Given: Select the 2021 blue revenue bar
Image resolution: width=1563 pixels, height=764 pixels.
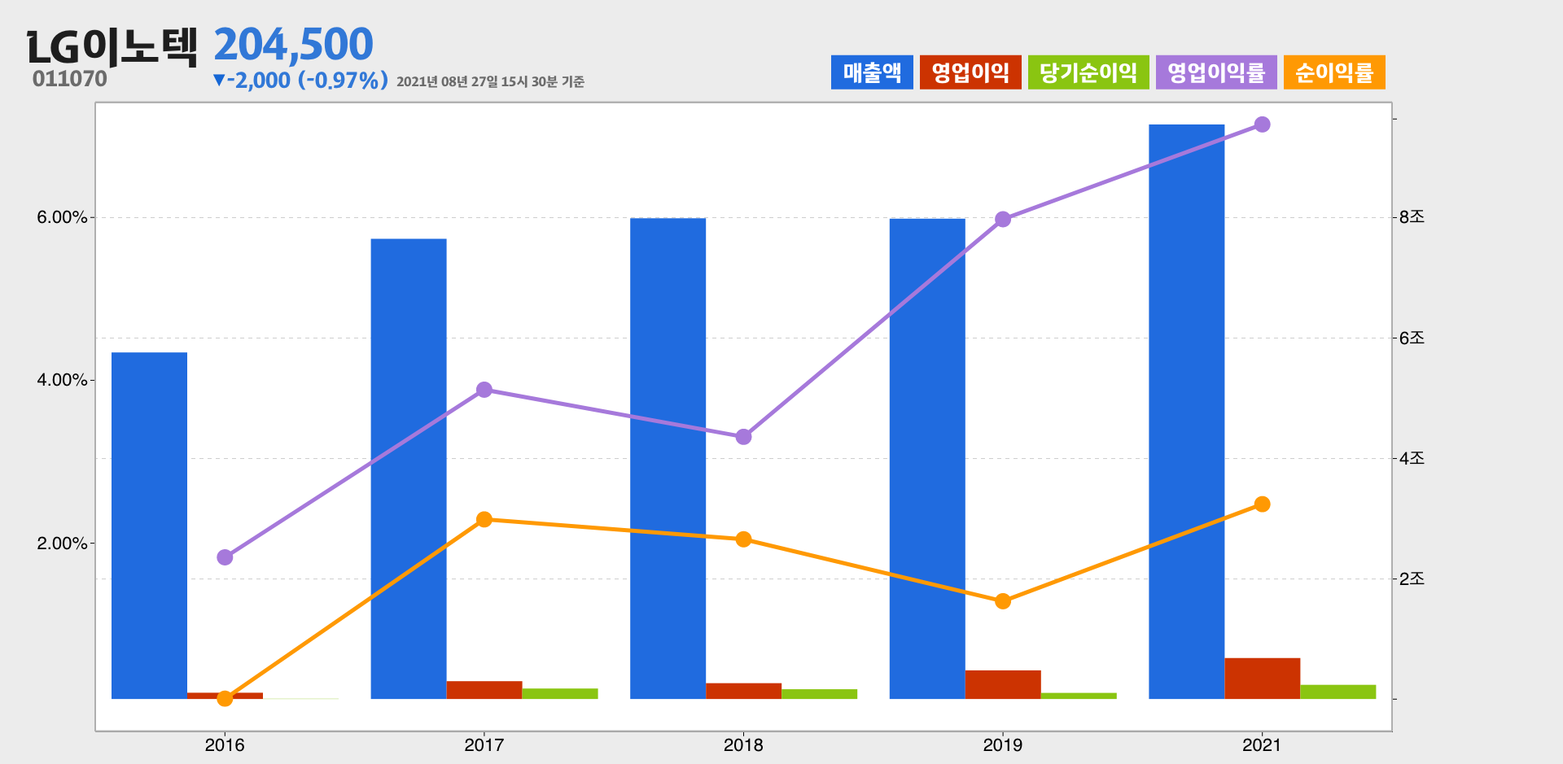Looking at the screenshot, I should click(1186, 412).
